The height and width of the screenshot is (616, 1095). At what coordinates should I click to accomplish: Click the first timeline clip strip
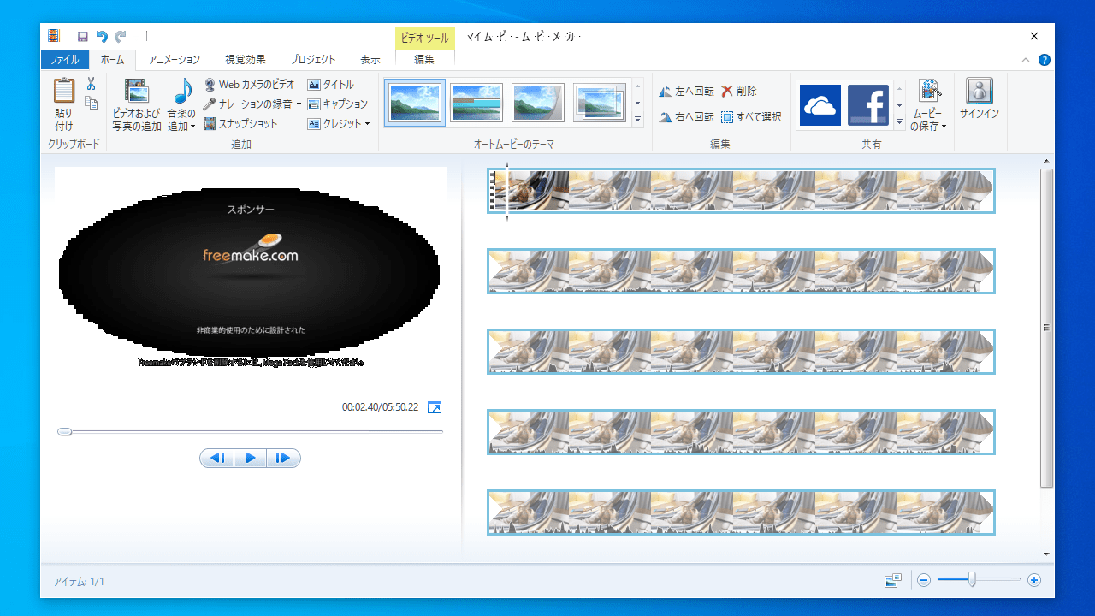click(741, 191)
